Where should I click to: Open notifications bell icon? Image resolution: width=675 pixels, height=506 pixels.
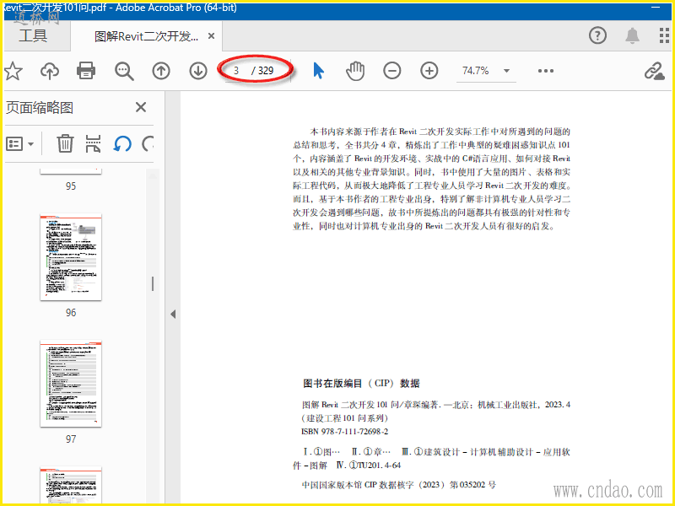(632, 35)
